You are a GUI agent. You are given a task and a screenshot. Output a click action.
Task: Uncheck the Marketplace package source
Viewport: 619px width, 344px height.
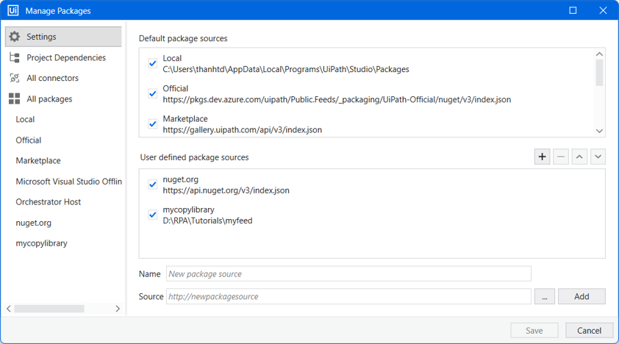coord(153,124)
